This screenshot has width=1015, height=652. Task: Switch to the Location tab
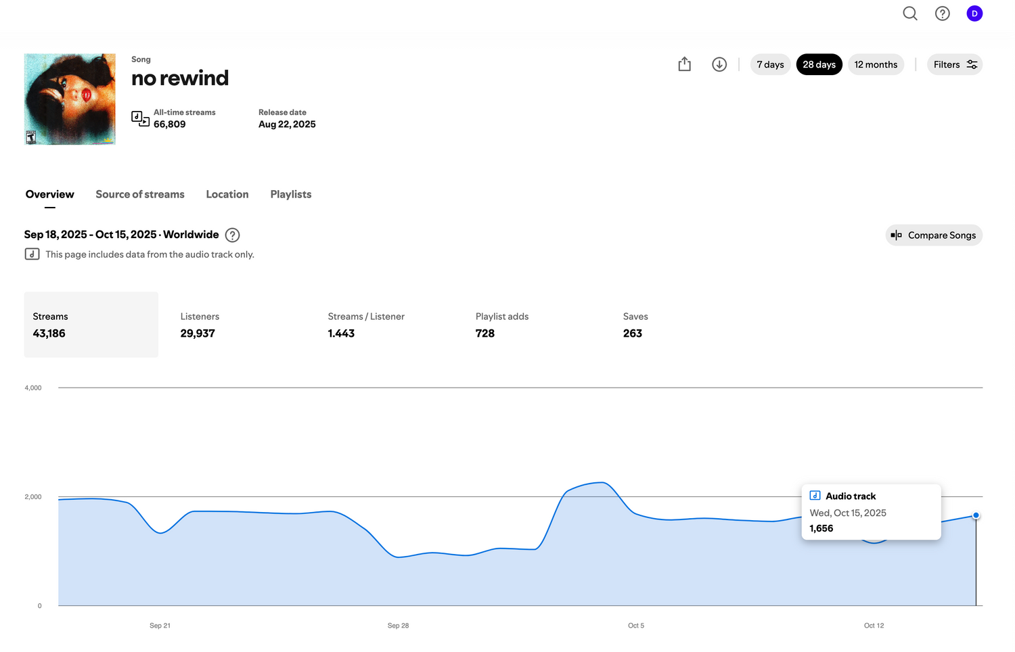[x=227, y=194]
